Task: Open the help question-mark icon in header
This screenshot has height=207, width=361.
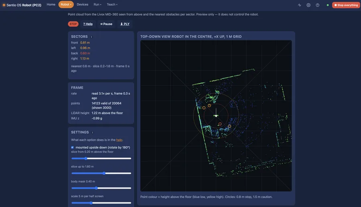Action: click(x=318, y=5)
